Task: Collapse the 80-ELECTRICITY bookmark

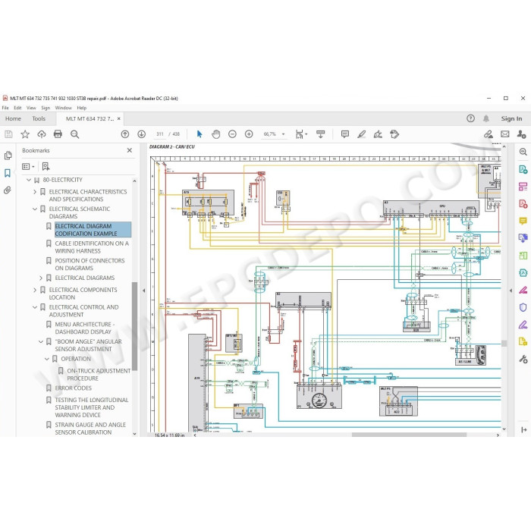Action: tap(29, 180)
